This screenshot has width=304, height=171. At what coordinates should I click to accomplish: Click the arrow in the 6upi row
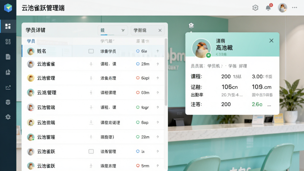point(158,78)
